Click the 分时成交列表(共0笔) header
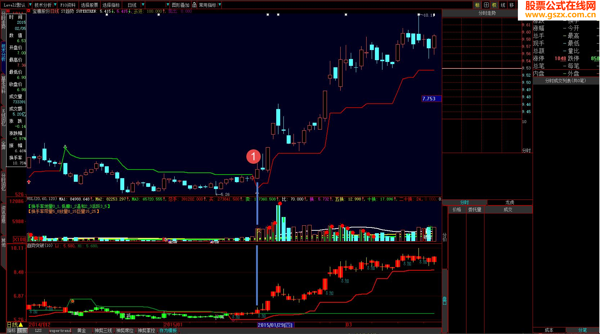Image resolution: width=600 pixels, height=334 pixels. click(565, 81)
